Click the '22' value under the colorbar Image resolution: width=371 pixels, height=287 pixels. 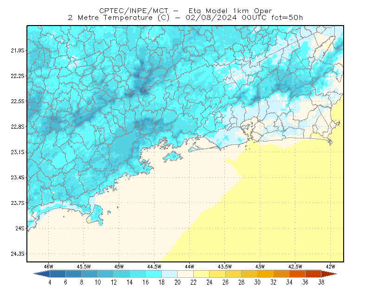click(x=193, y=282)
